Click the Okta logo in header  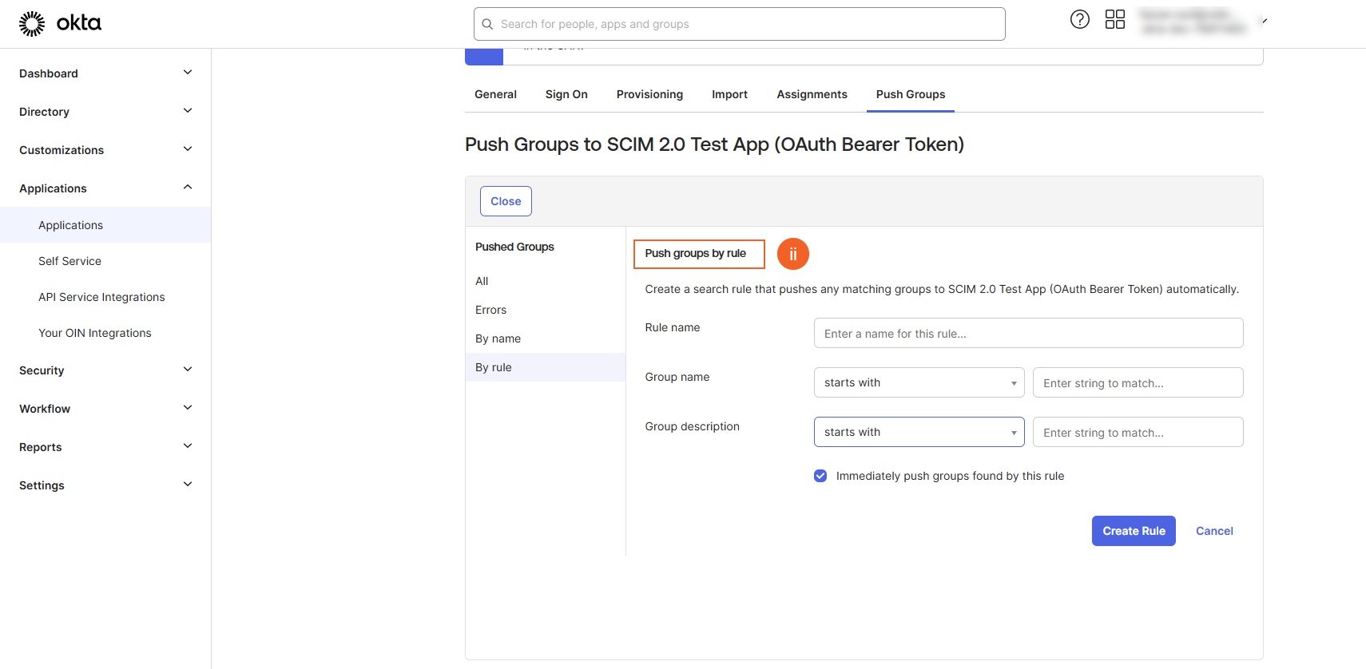[61, 23]
